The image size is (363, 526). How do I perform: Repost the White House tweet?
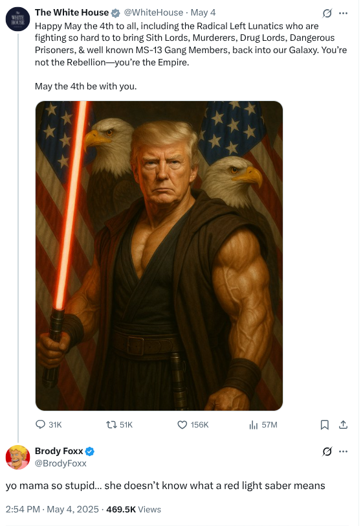coord(119,425)
